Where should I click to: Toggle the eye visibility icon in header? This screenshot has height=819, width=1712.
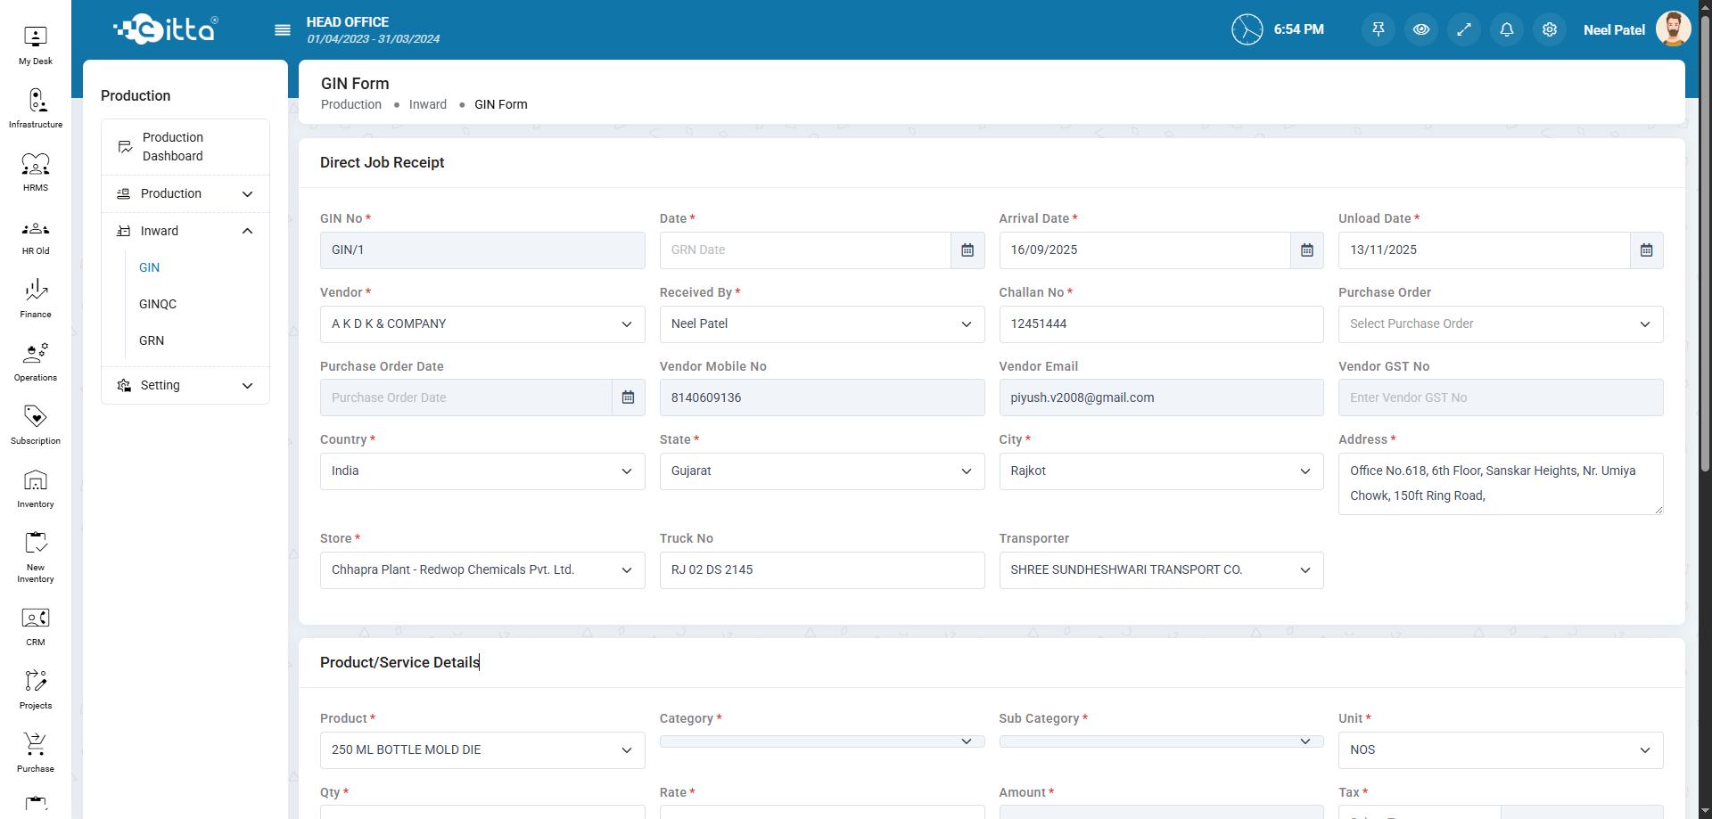[1420, 29]
